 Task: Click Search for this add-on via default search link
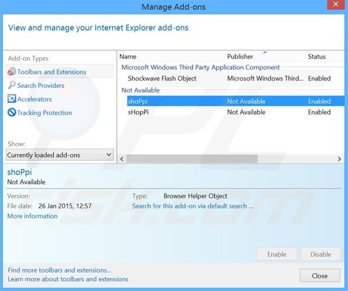[x=193, y=206]
